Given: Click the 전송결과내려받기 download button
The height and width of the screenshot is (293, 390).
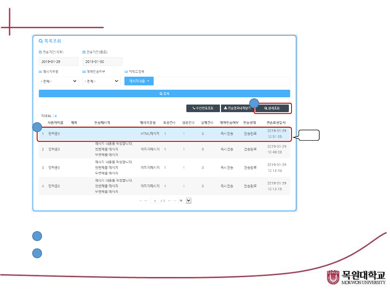Looking at the screenshot, I should pos(237,108).
